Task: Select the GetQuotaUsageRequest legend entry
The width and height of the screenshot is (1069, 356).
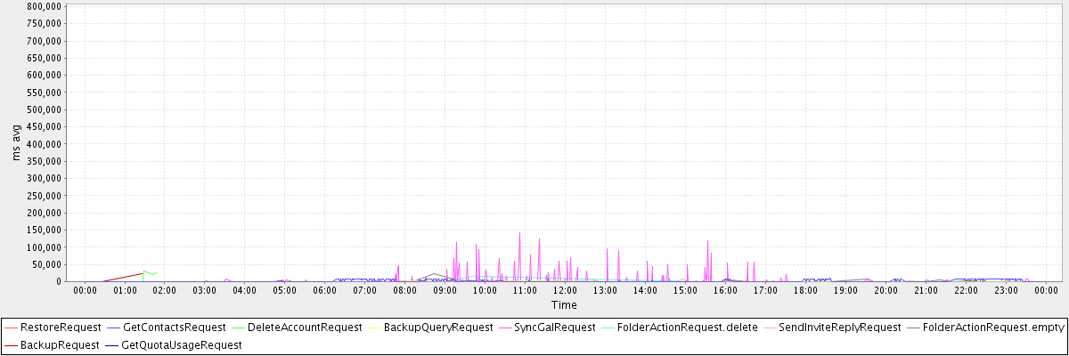Action: pos(181,344)
